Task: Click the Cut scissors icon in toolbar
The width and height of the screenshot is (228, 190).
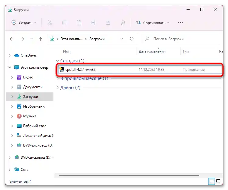Action: (50, 22)
